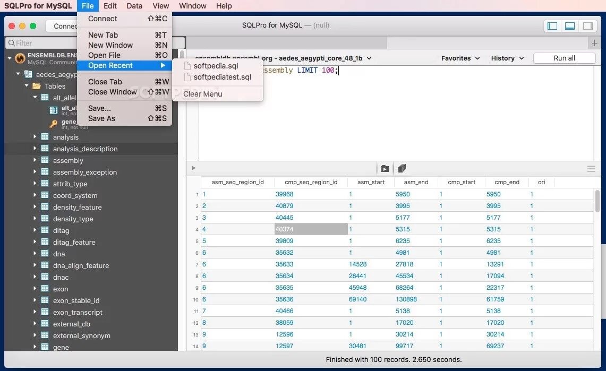Select the highlighted cell 40374
Viewport: 606px width, 371px height.
[311, 229]
